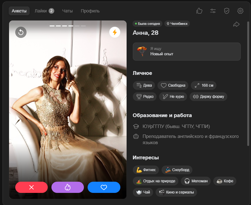Undo last swipe with rewind button
The height and width of the screenshot is (205, 251).
[21, 32]
